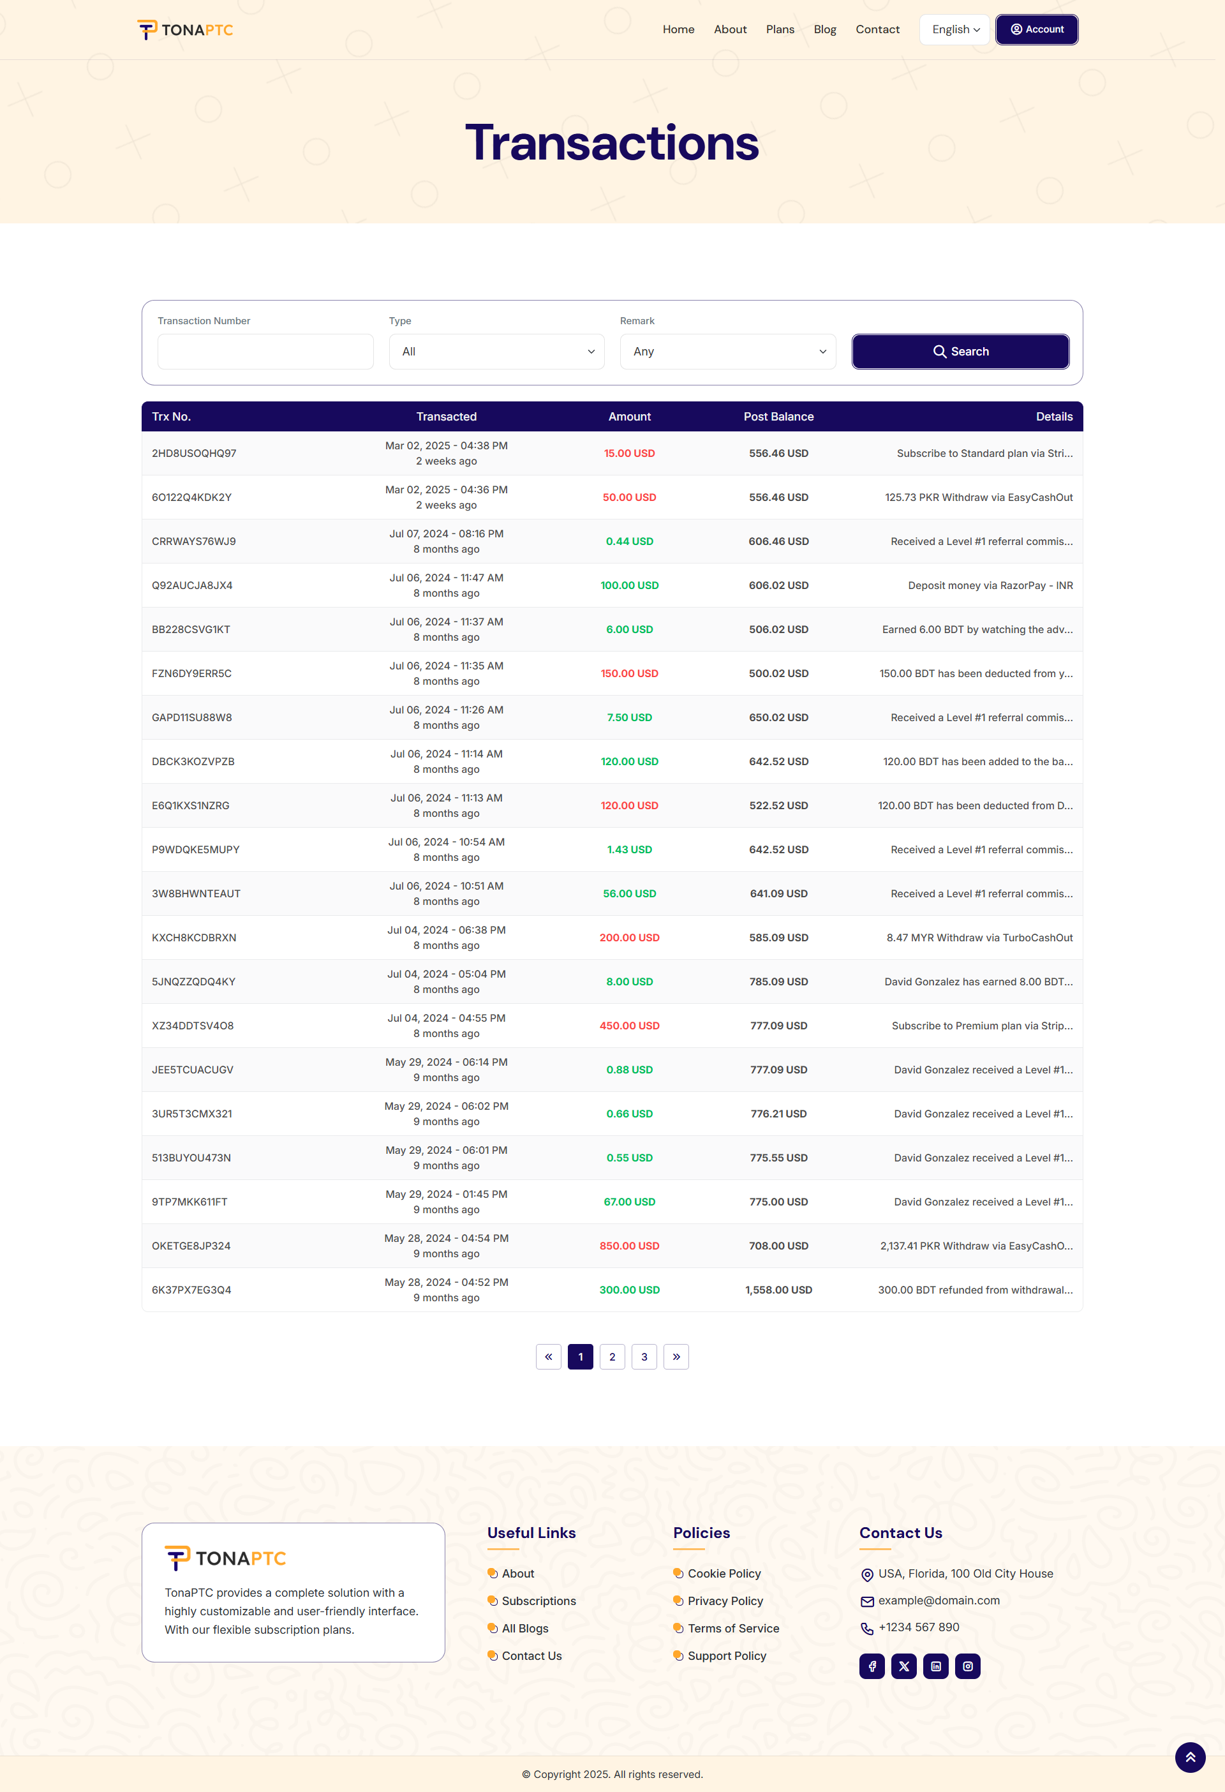Open the Instagram social icon

pyautogui.click(x=967, y=1666)
